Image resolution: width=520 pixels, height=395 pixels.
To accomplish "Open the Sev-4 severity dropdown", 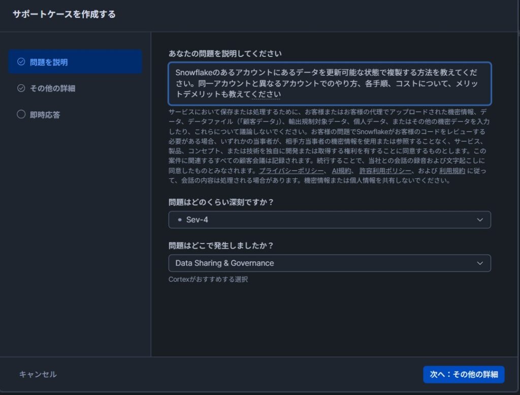I will tap(330, 220).
